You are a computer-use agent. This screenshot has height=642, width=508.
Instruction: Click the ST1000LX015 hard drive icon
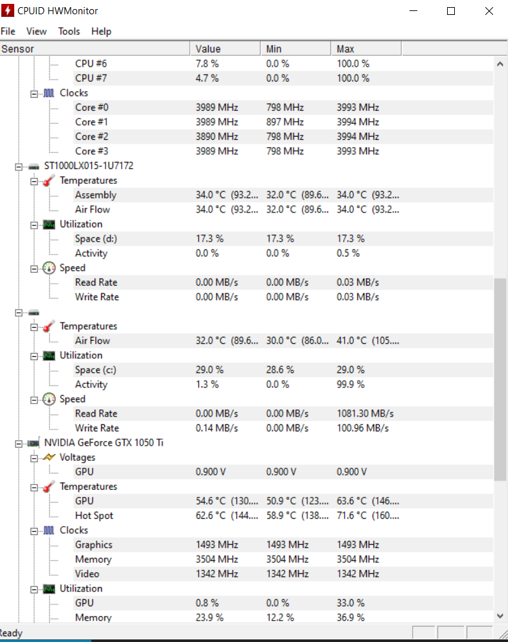[x=34, y=166]
